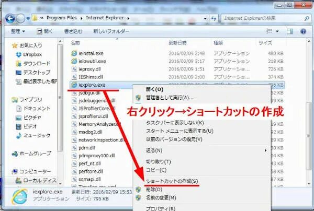
Task: Click the file list vertical scrollbar
Action: point(309,135)
